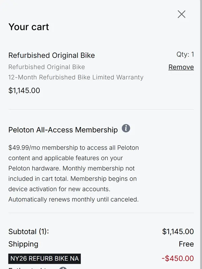Viewport: 202px width, 269px height.
Task: Click the $1,145.00 price under the bike
Action: coord(24,90)
